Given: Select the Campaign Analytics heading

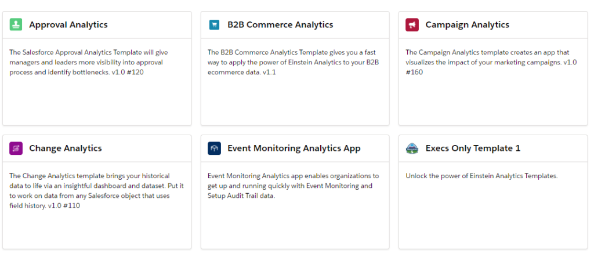Looking at the screenshot, I should tap(467, 24).
